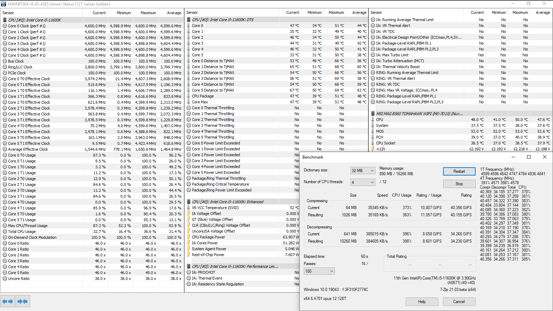The width and height of the screenshot is (553, 311).
Task: Select the CPU Socket temperature row
Action: (461, 143)
